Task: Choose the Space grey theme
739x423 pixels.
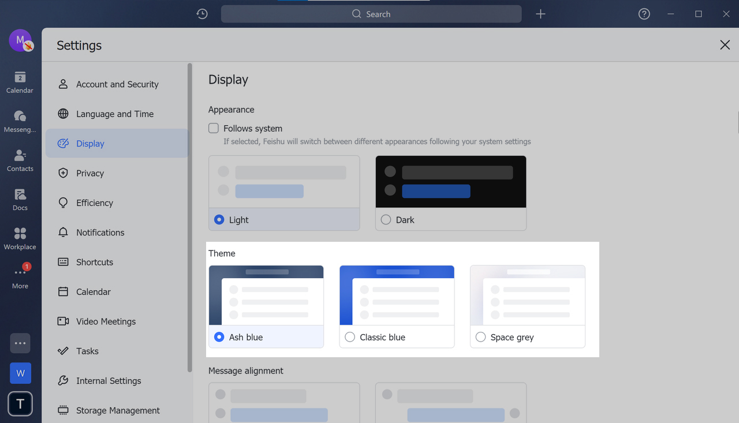Action: [x=480, y=336]
